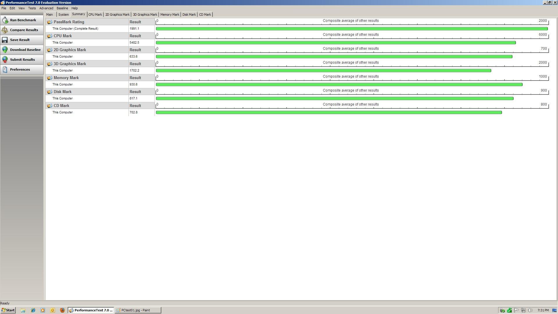
Task: Open the Advanced menu
Action: (46, 8)
